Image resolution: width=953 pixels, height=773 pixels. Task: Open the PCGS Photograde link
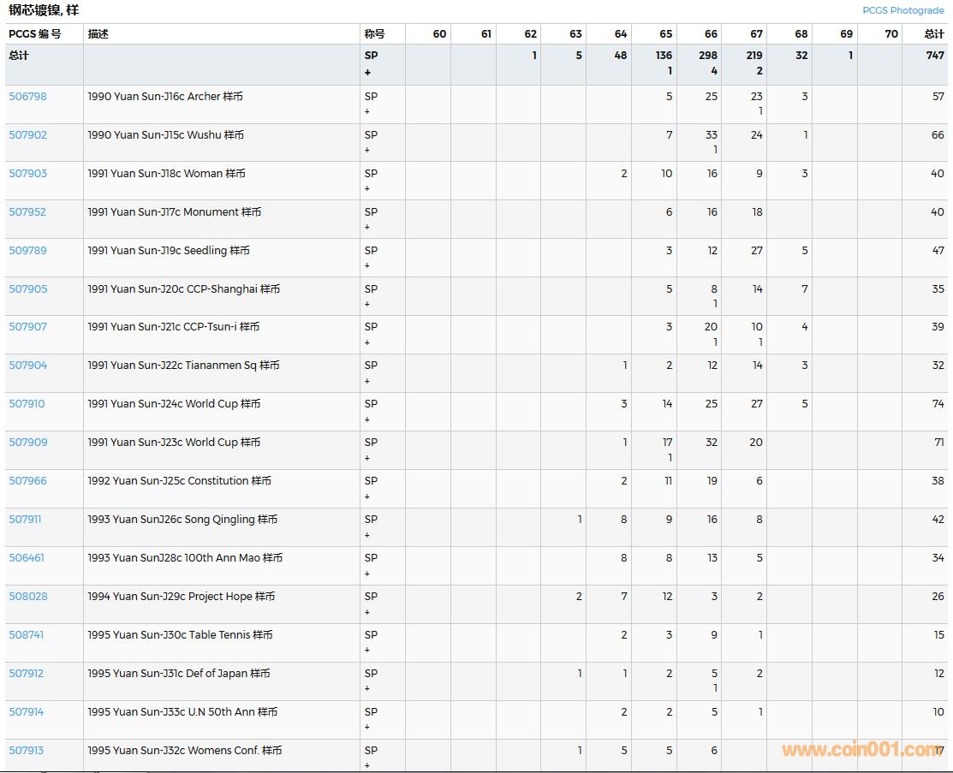(x=902, y=10)
